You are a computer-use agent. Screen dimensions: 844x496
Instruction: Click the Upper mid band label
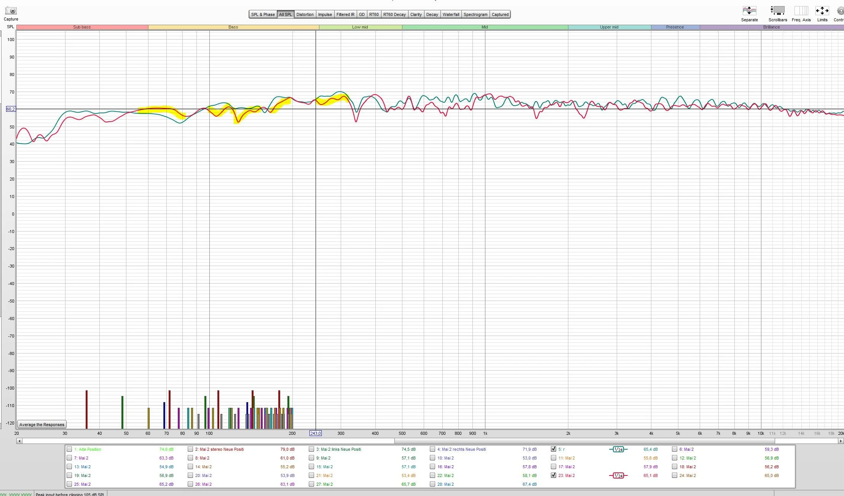tap(609, 27)
